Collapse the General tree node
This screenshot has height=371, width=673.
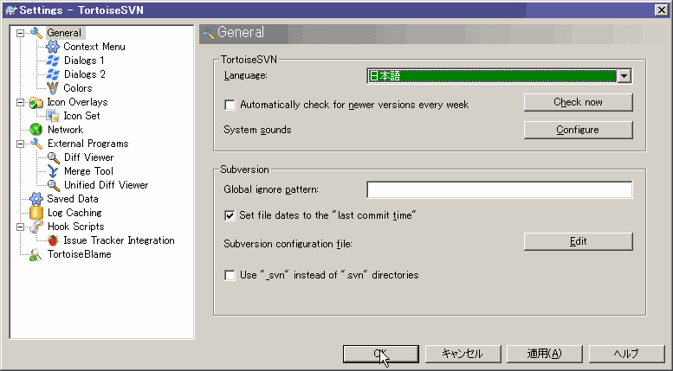pyautogui.click(x=20, y=33)
